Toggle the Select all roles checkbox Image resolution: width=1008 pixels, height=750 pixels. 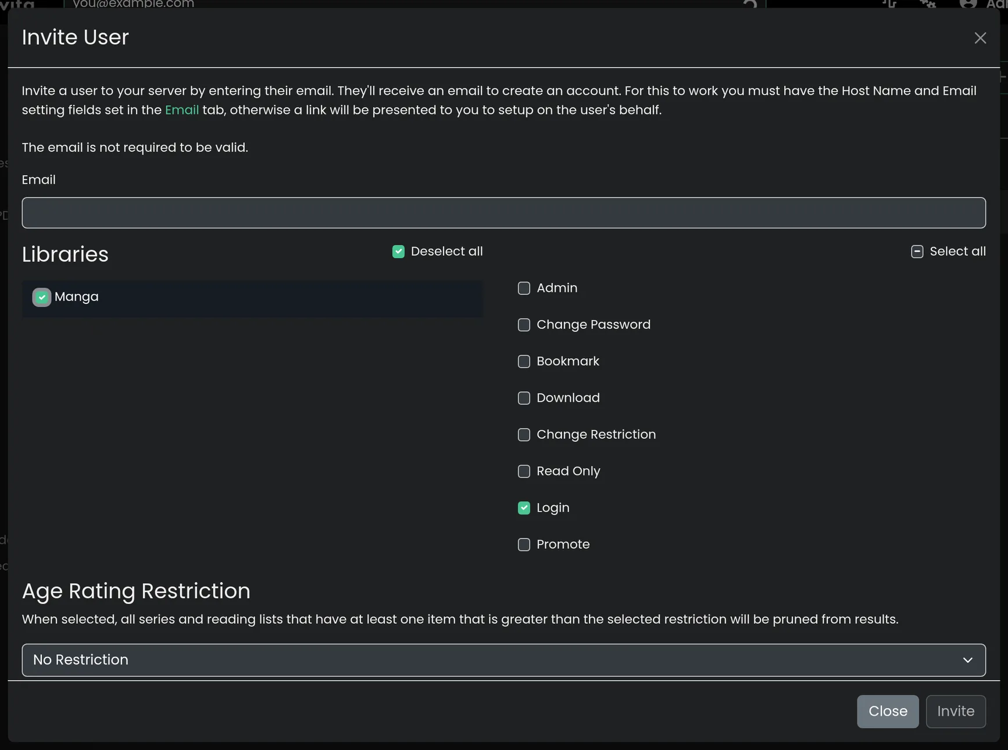[917, 252]
